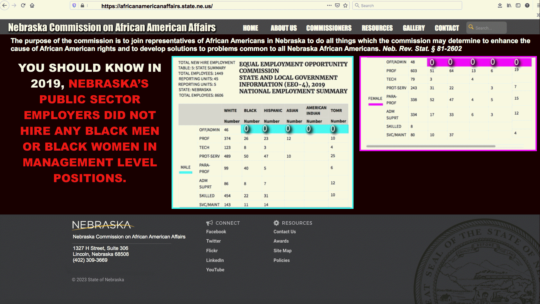Click the site title Nebraska Commission heading
This screenshot has height=304, width=540.
click(x=112, y=28)
